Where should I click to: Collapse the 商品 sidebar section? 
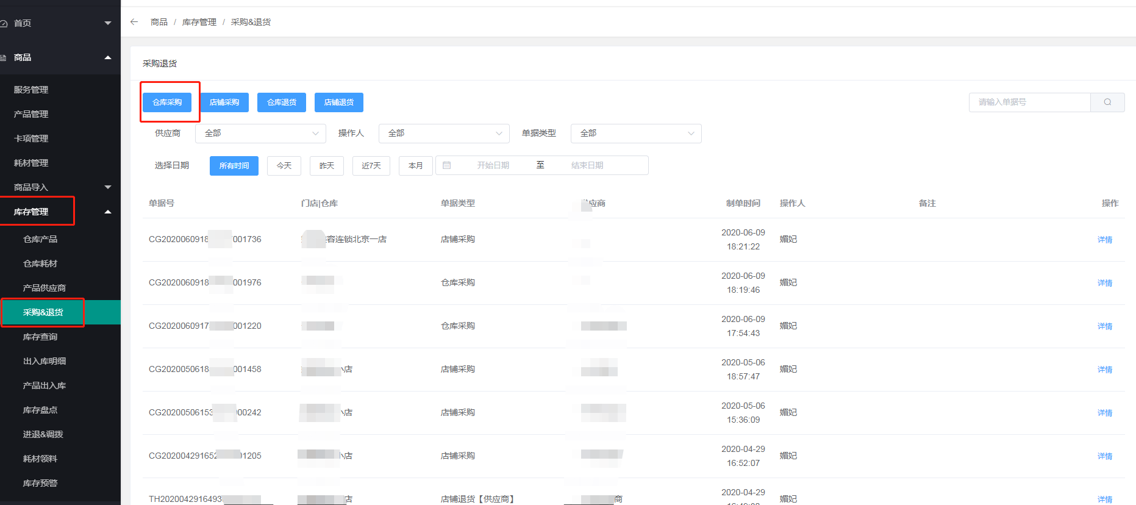click(x=108, y=57)
